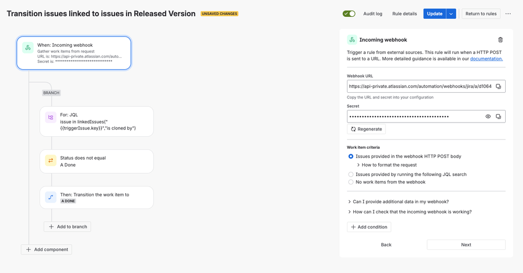Image resolution: width=523 pixels, height=273 pixels.
Task: Click the blue transition action icon
Action: (51, 197)
